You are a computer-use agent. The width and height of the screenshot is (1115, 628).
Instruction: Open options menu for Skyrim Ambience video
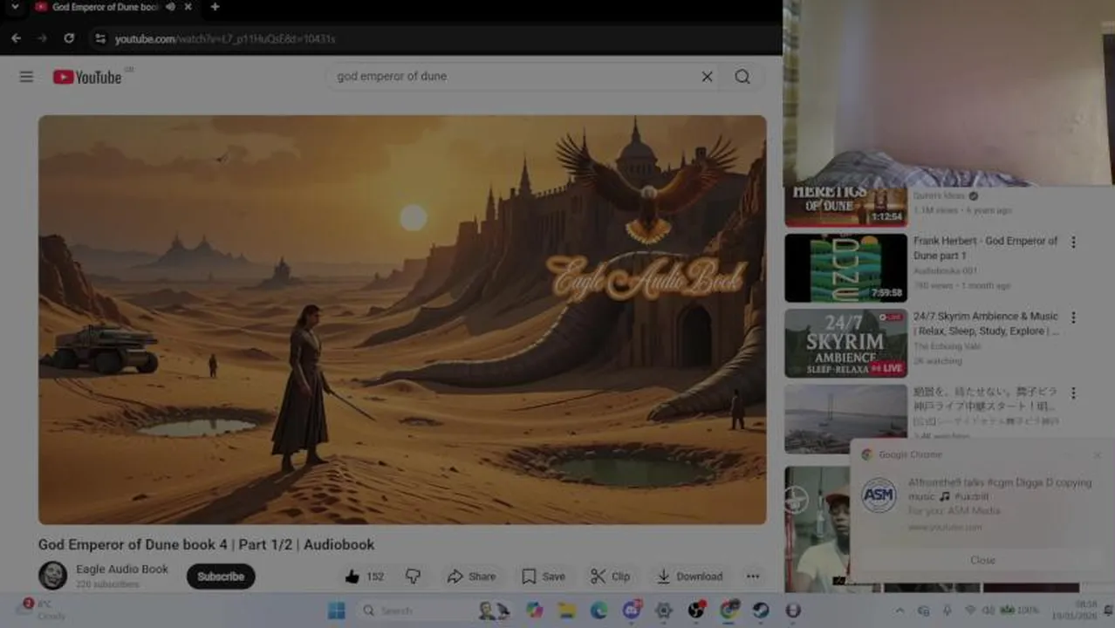coord(1073,317)
